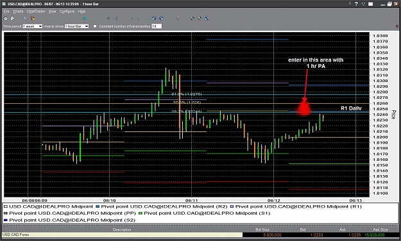
Task: Click legend text 'Pivot point USD.CAD@IDEALPRO Midpoint (S1)'
Action: 207,213
